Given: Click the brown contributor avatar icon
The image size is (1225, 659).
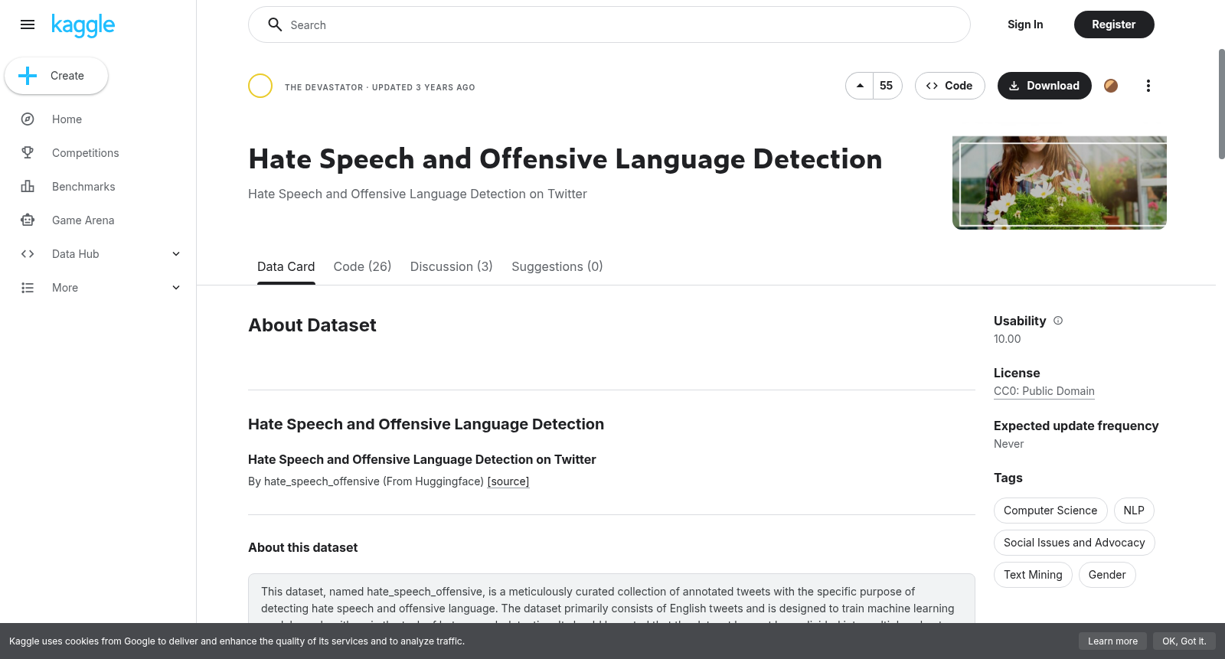Looking at the screenshot, I should [1111, 86].
